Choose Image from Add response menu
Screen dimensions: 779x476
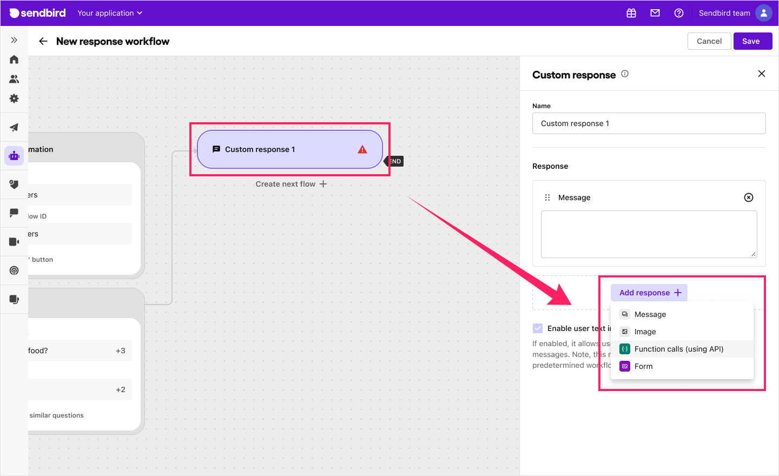point(682,332)
